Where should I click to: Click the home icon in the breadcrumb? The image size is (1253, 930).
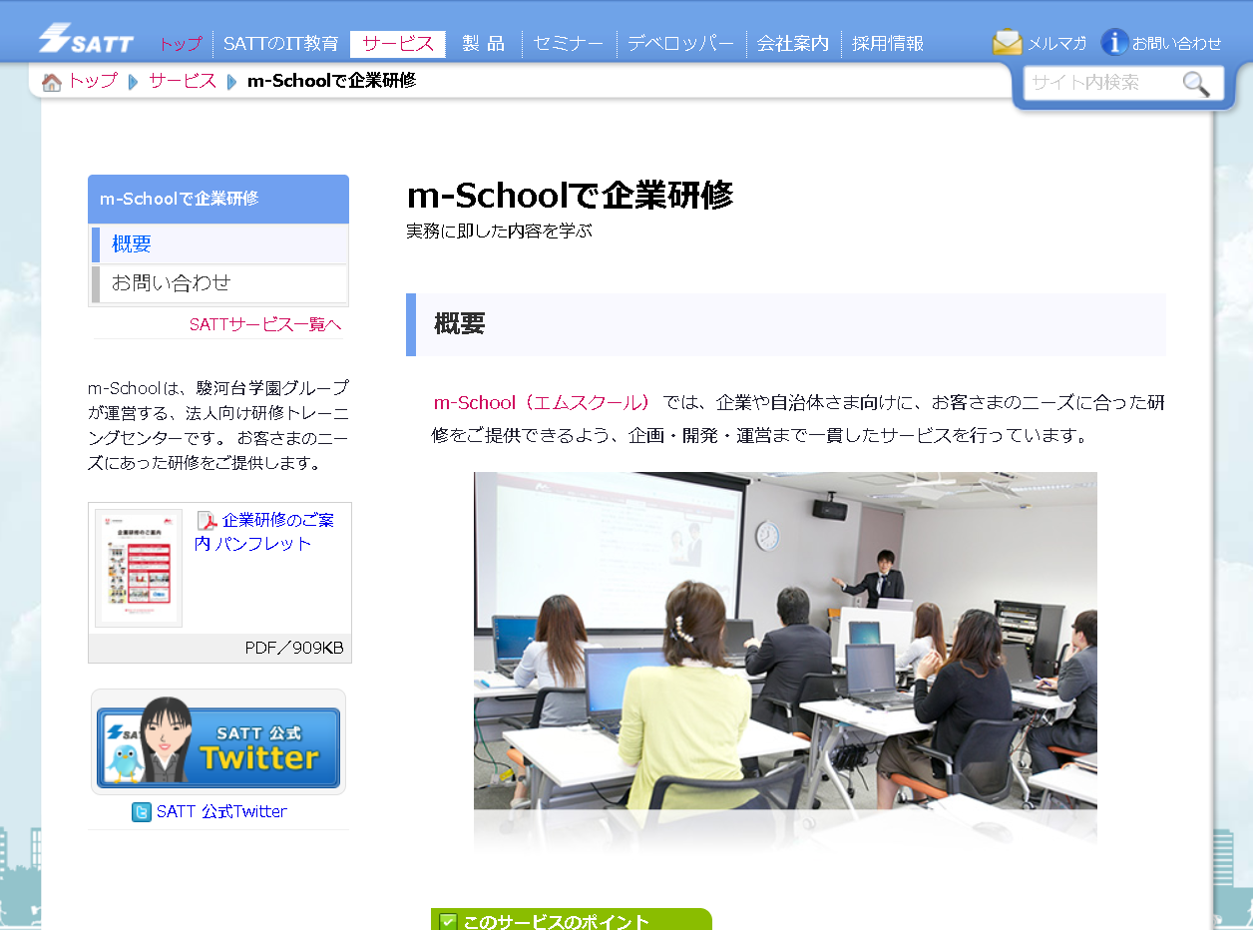tap(52, 82)
